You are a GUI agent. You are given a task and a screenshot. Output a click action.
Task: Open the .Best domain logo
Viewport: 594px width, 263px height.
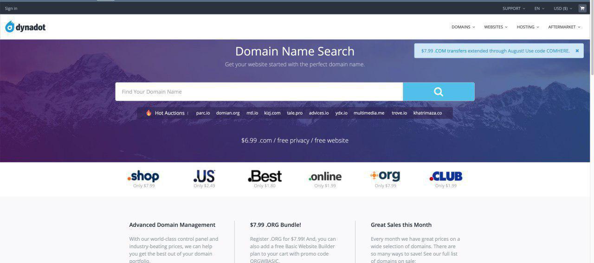(x=265, y=176)
